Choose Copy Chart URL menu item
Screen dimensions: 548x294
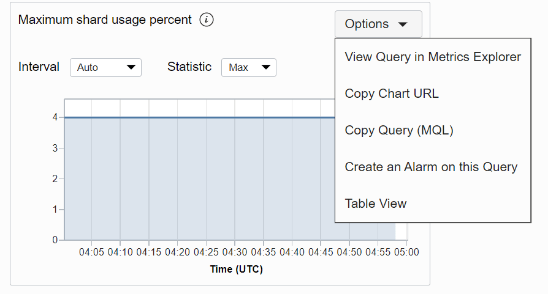pos(392,94)
